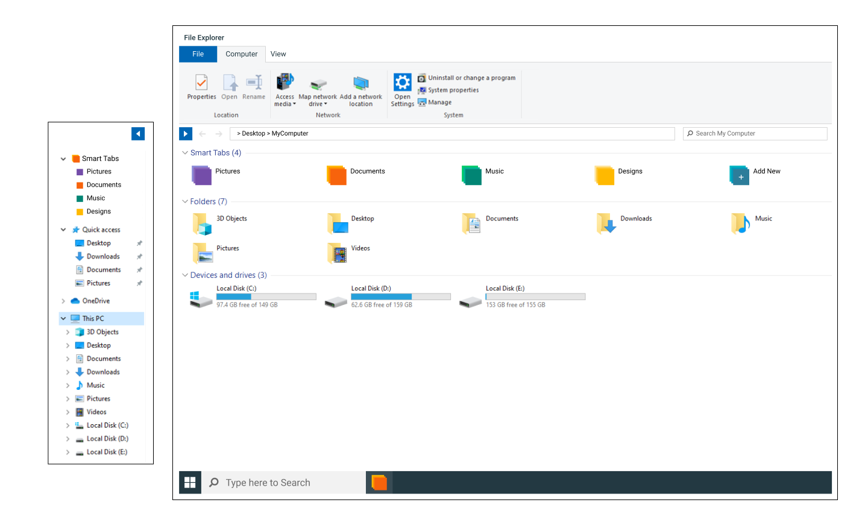The height and width of the screenshot is (523, 868).
Task: Open System properties from ribbon
Action: (448, 90)
